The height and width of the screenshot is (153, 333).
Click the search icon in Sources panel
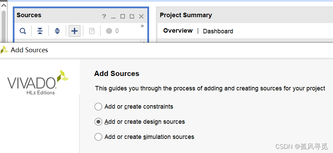pos(23,31)
